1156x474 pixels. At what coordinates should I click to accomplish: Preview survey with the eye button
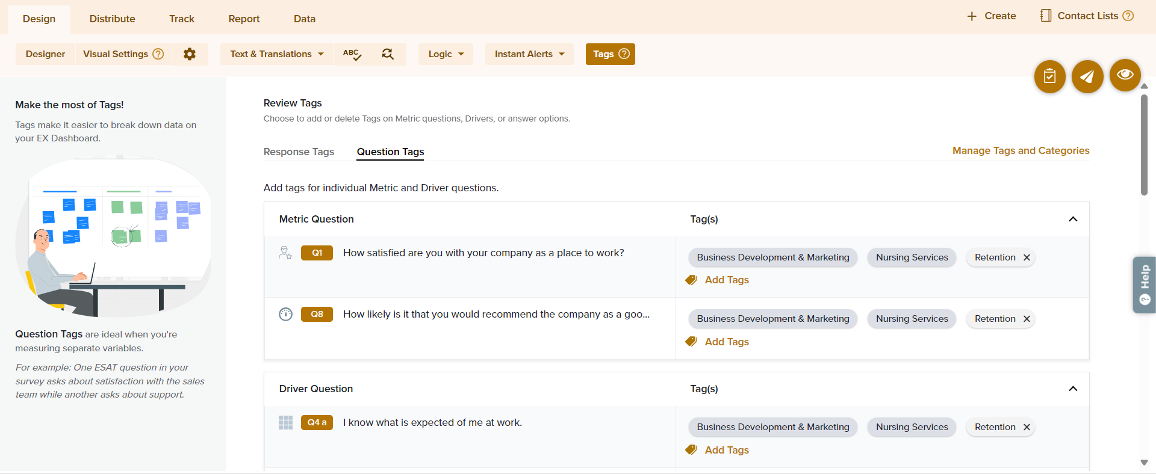point(1125,75)
